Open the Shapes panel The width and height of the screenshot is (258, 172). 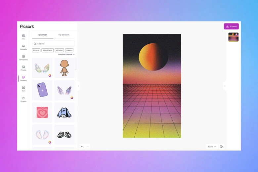[23, 99]
